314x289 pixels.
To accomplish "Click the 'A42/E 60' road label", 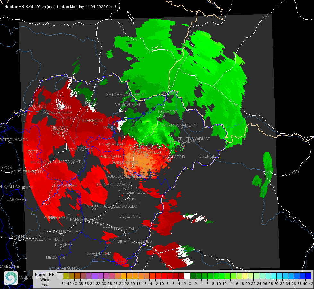I will click(x=96, y=223).
